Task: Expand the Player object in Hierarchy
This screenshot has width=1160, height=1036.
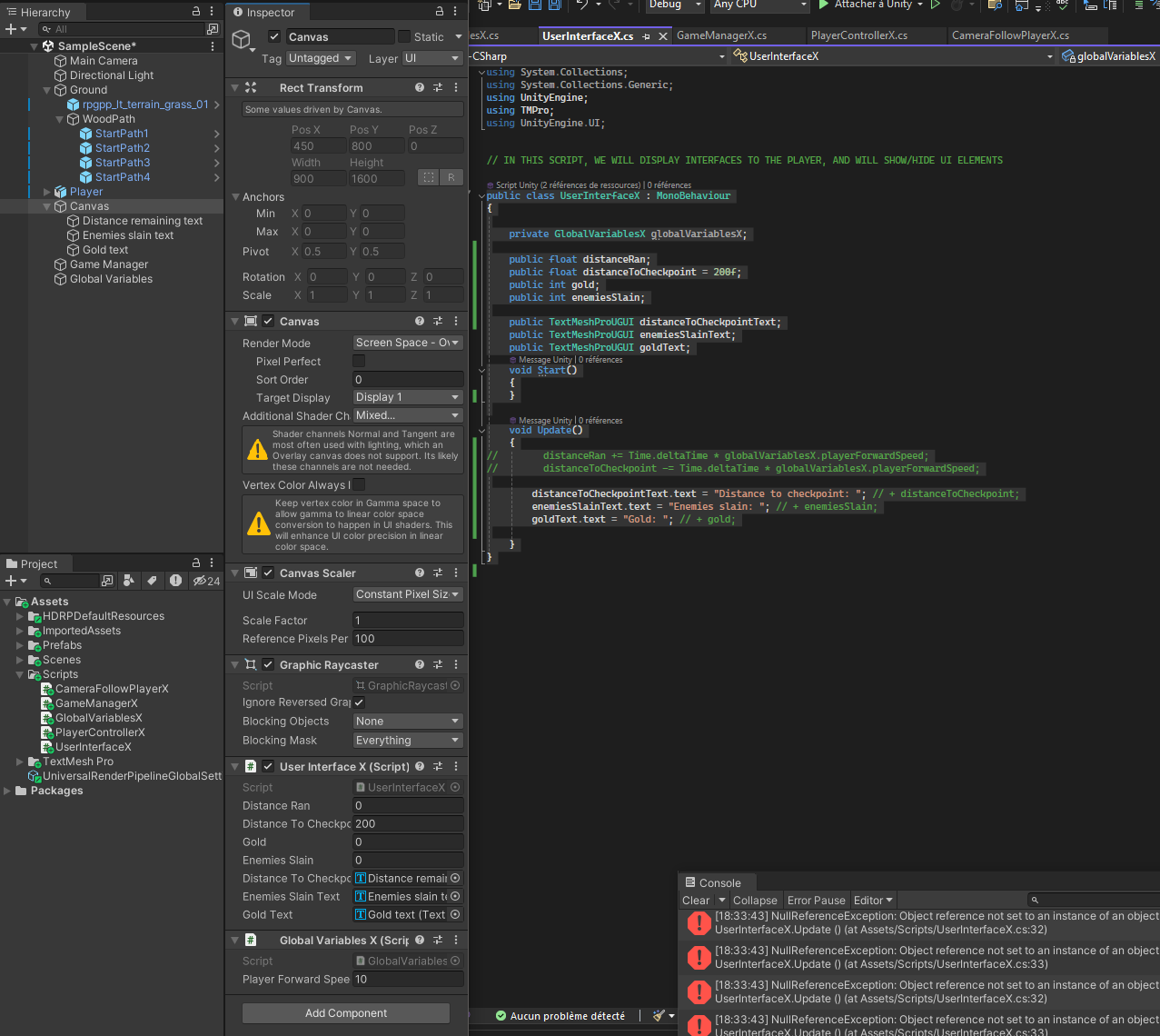Action: [47, 192]
